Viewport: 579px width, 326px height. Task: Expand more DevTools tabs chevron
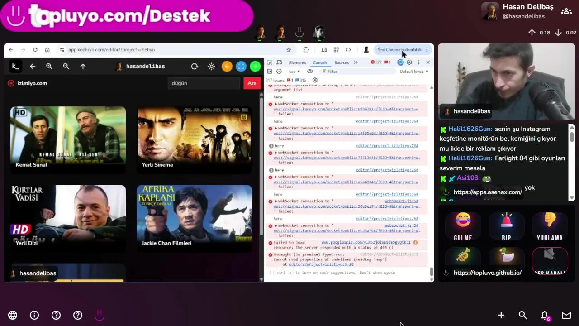coord(356,62)
